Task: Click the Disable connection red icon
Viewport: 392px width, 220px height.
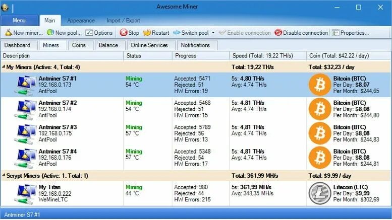Action: point(278,32)
